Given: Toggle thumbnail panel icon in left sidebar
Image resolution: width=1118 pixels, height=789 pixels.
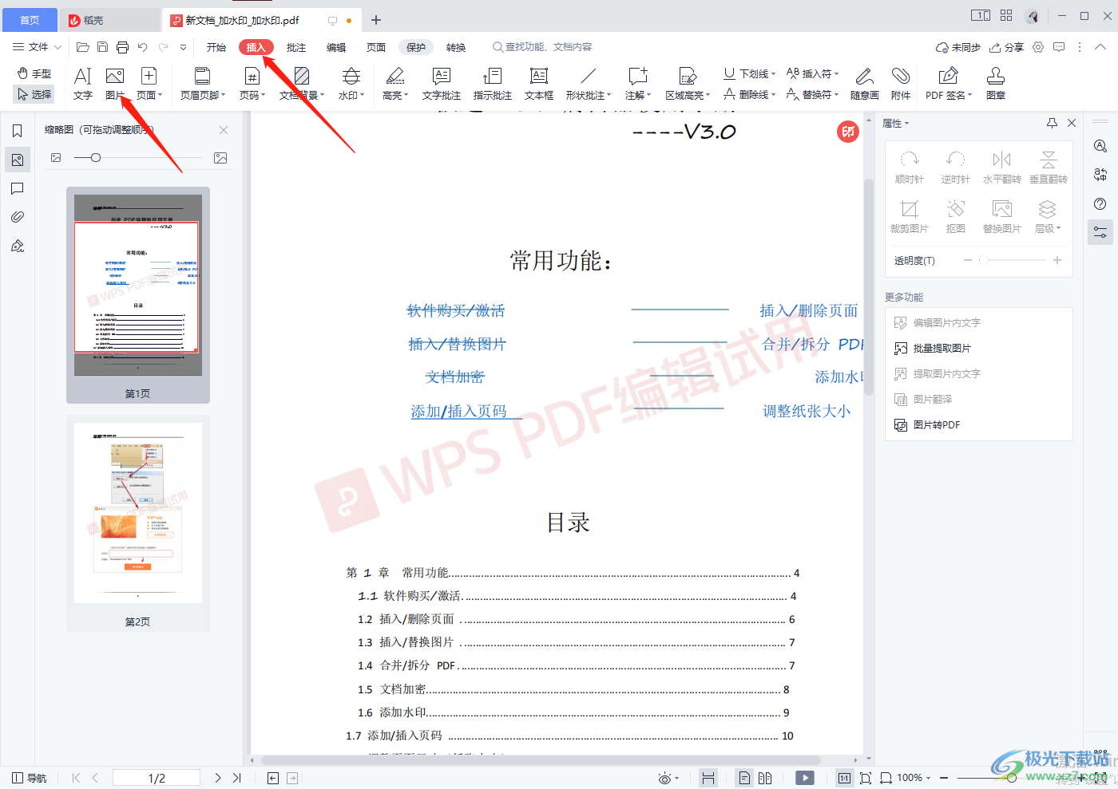Looking at the screenshot, I should click(18, 160).
